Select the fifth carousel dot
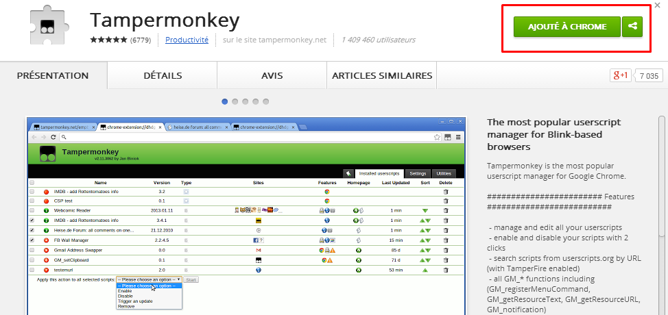Image resolution: width=668 pixels, height=315 pixels. click(x=265, y=101)
